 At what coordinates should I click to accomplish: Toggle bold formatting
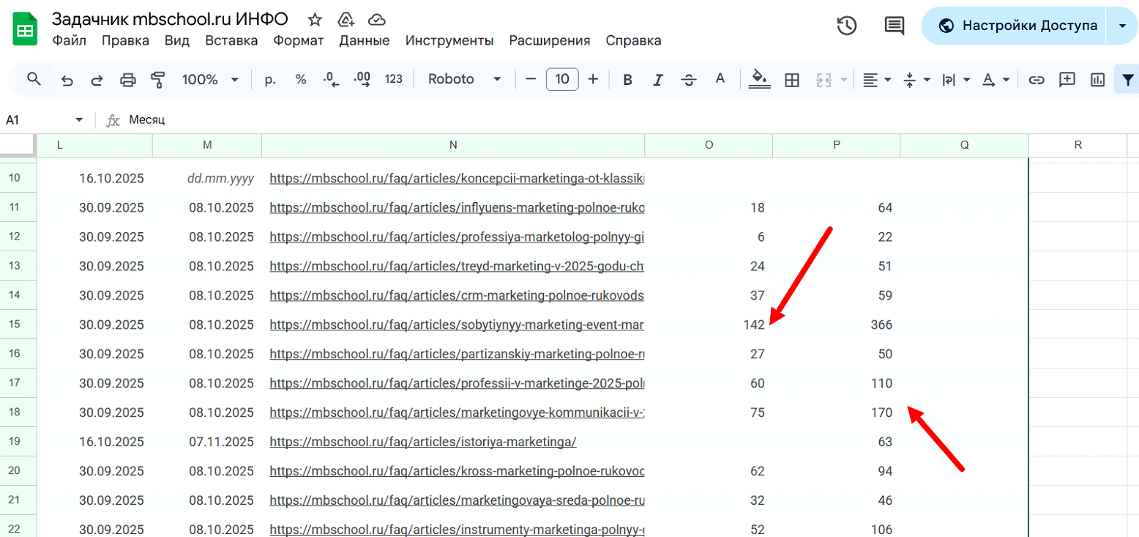627,80
